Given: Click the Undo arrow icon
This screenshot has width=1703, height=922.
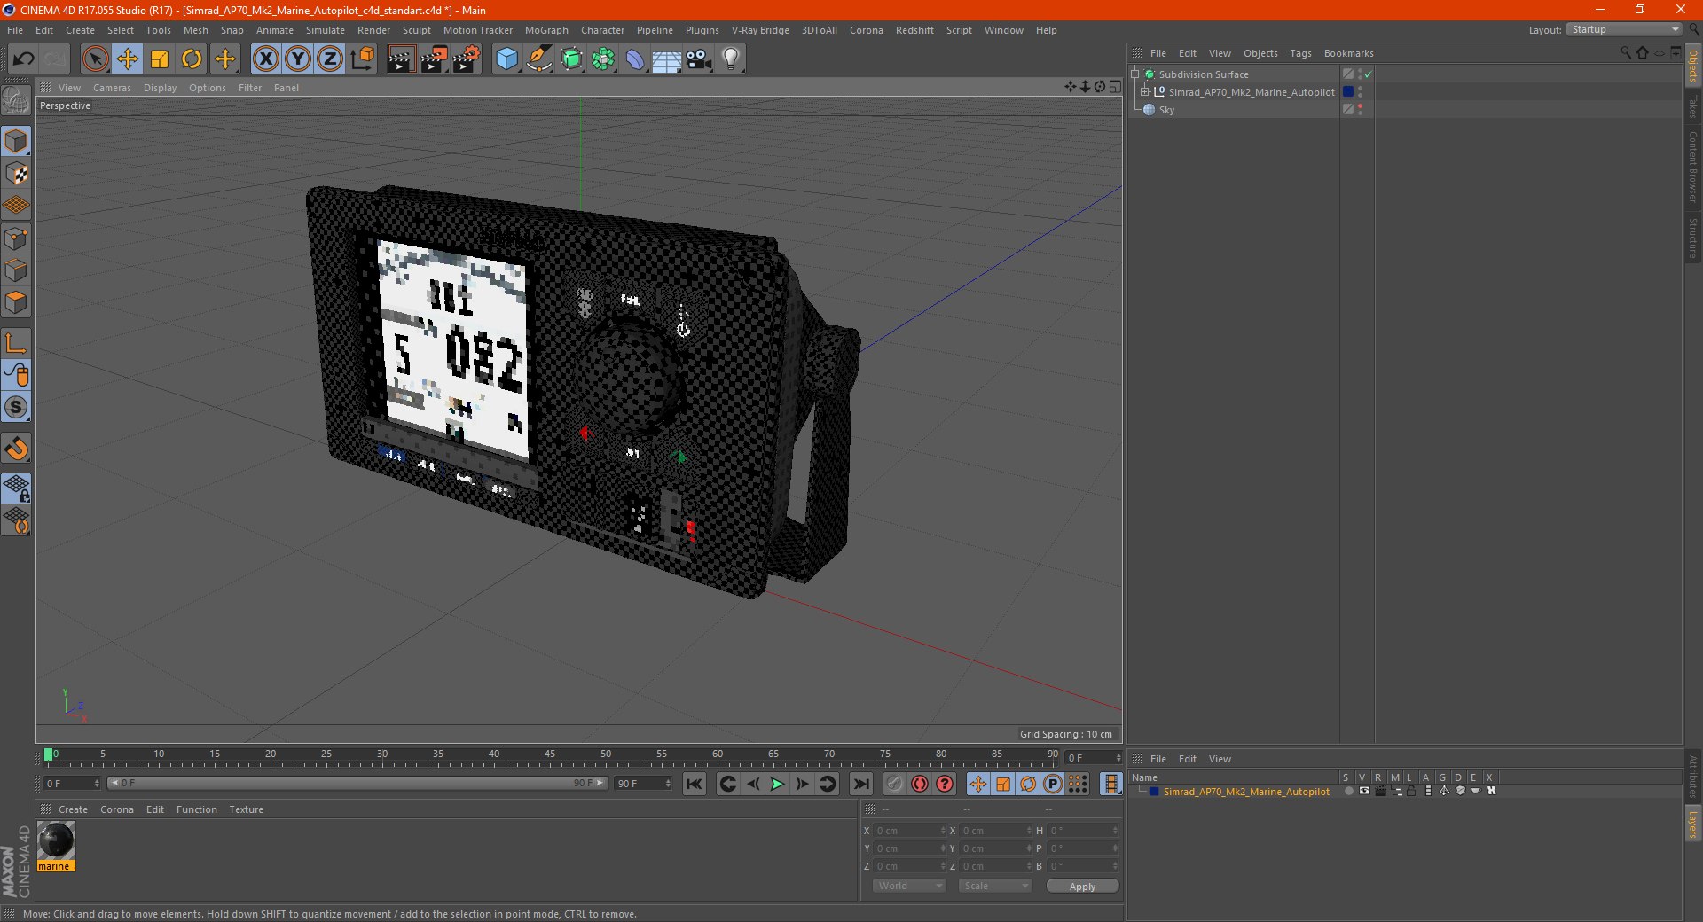Looking at the screenshot, I should [24, 59].
